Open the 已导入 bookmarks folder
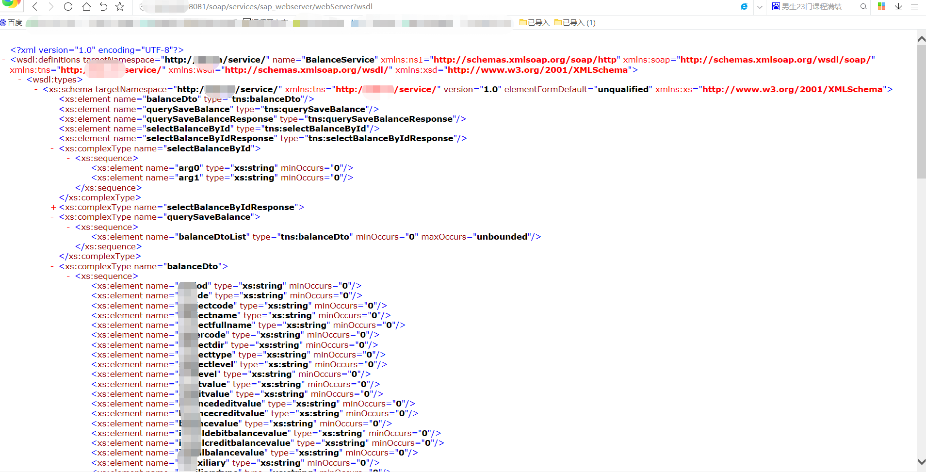This screenshot has width=926, height=472. click(x=534, y=22)
